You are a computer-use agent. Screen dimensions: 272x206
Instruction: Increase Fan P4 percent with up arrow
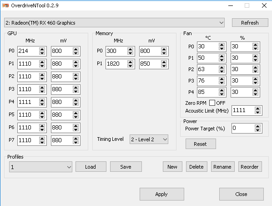click(x=255, y=90)
